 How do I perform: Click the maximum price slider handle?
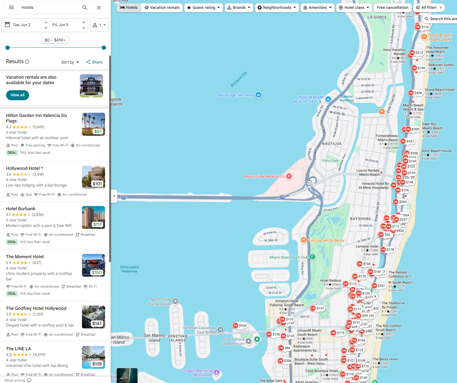click(x=104, y=48)
